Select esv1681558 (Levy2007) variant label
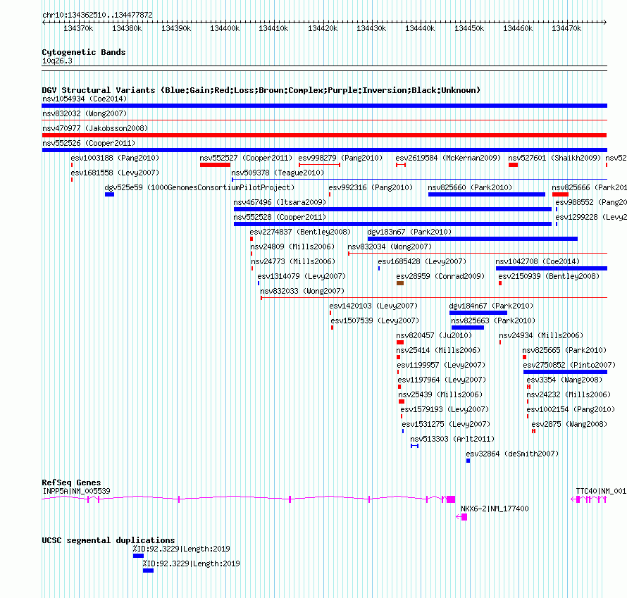 click(115, 173)
